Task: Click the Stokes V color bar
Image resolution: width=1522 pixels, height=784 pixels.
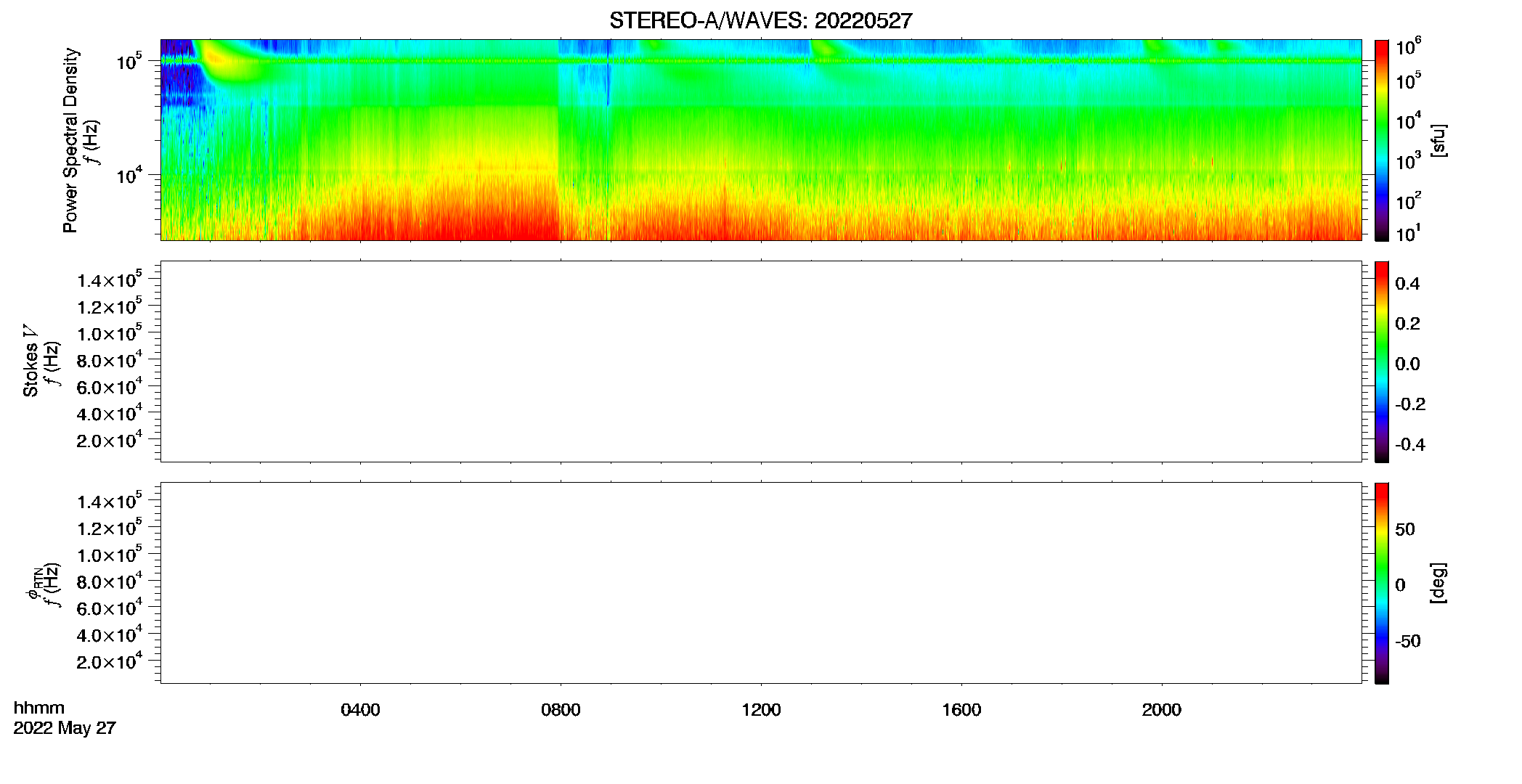Action: pyautogui.click(x=1382, y=362)
